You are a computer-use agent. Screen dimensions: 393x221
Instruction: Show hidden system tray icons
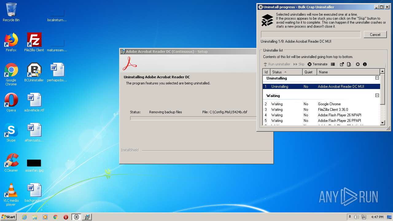point(350,217)
